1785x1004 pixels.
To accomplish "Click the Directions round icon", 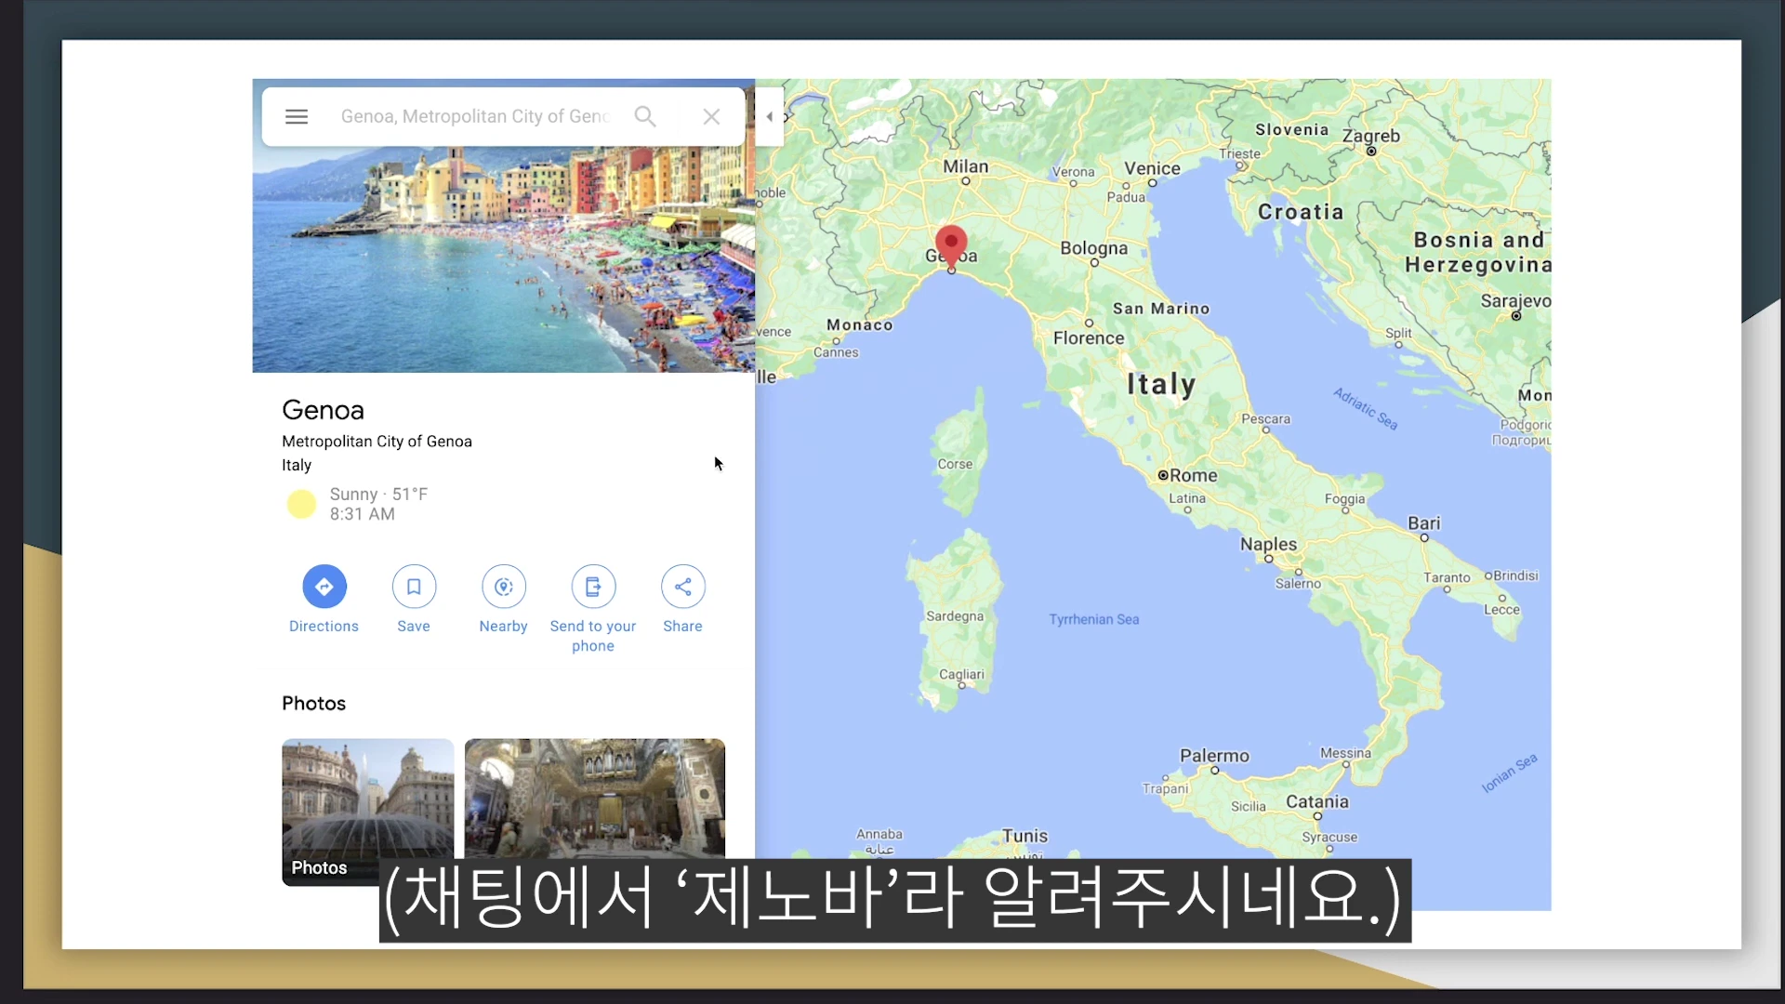I will click(324, 587).
